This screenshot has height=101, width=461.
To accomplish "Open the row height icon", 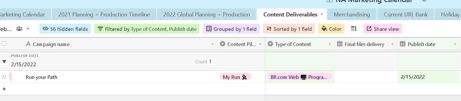I will point(354,29).
